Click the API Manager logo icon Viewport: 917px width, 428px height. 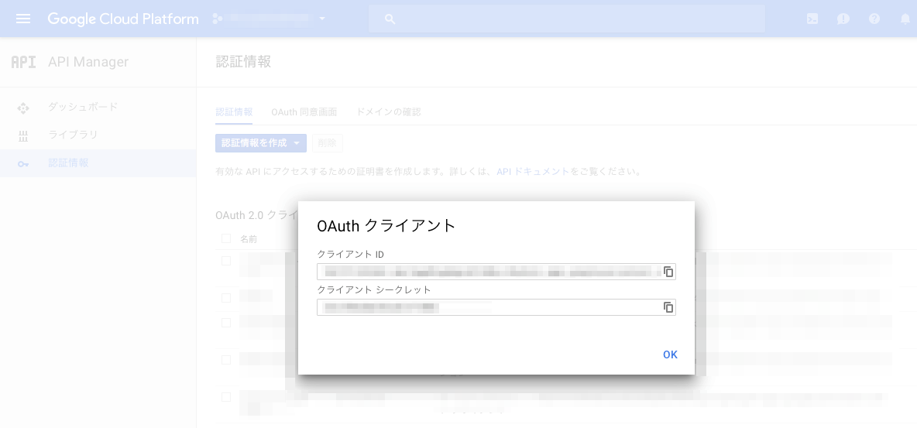[23, 62]
